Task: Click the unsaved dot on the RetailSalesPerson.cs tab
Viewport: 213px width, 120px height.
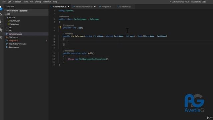Action: (95, 7)
